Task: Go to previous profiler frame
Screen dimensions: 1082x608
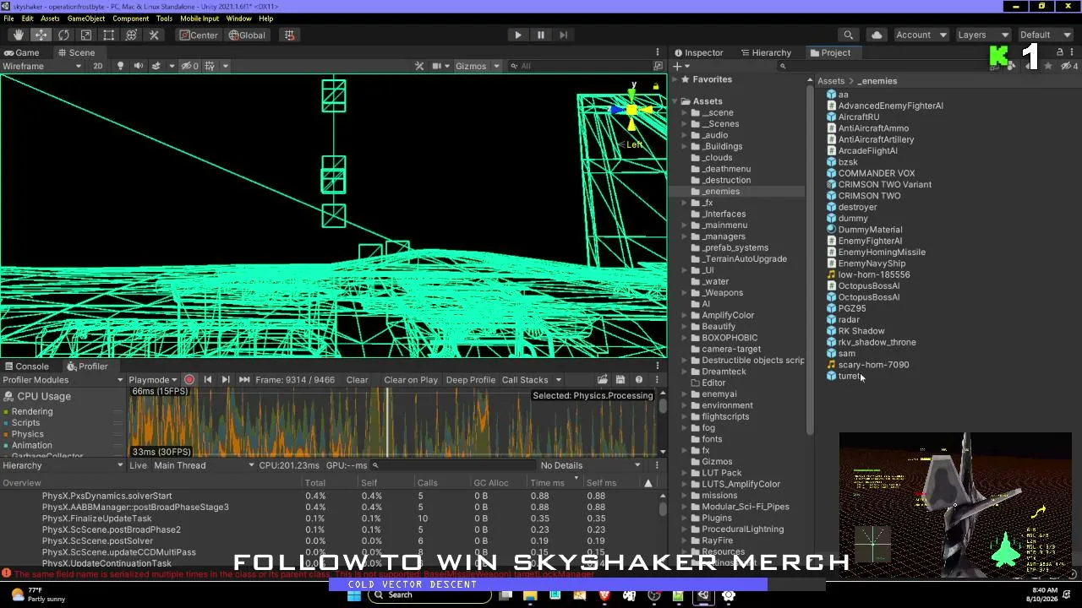Action: click(x=207, y=380)
